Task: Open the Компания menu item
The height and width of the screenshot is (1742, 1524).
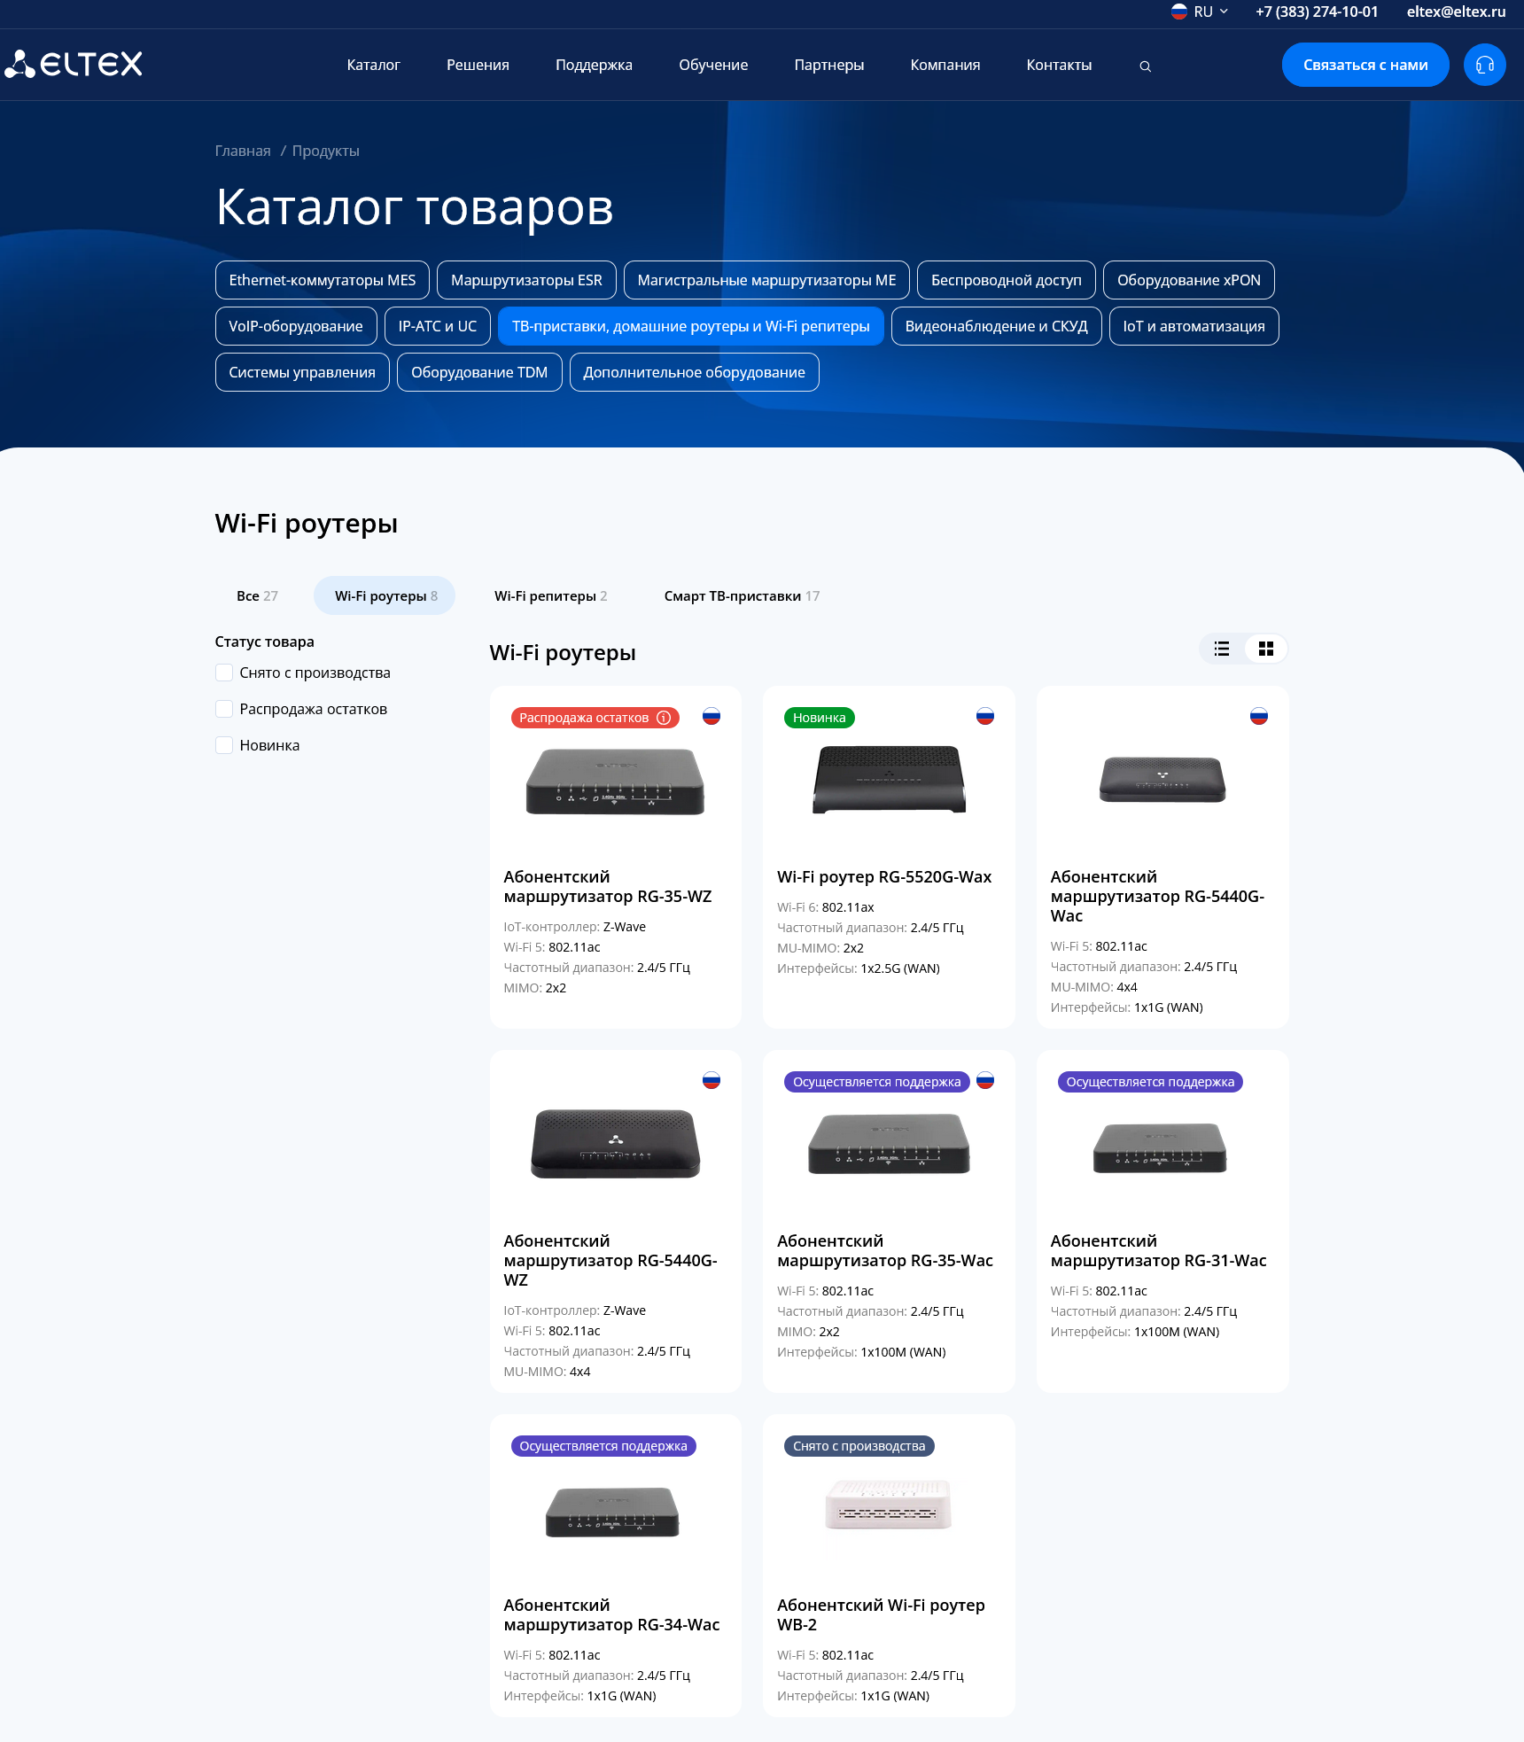Action: (945, 65)
